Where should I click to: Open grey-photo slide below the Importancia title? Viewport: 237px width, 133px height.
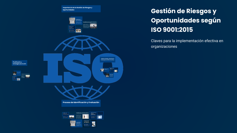[75, 20]
